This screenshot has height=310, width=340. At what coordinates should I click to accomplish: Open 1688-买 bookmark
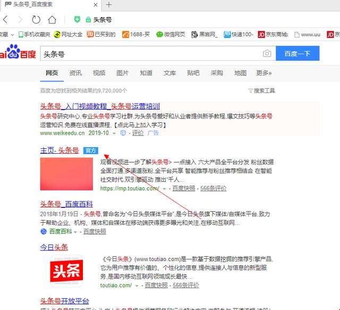pos(136,35)
